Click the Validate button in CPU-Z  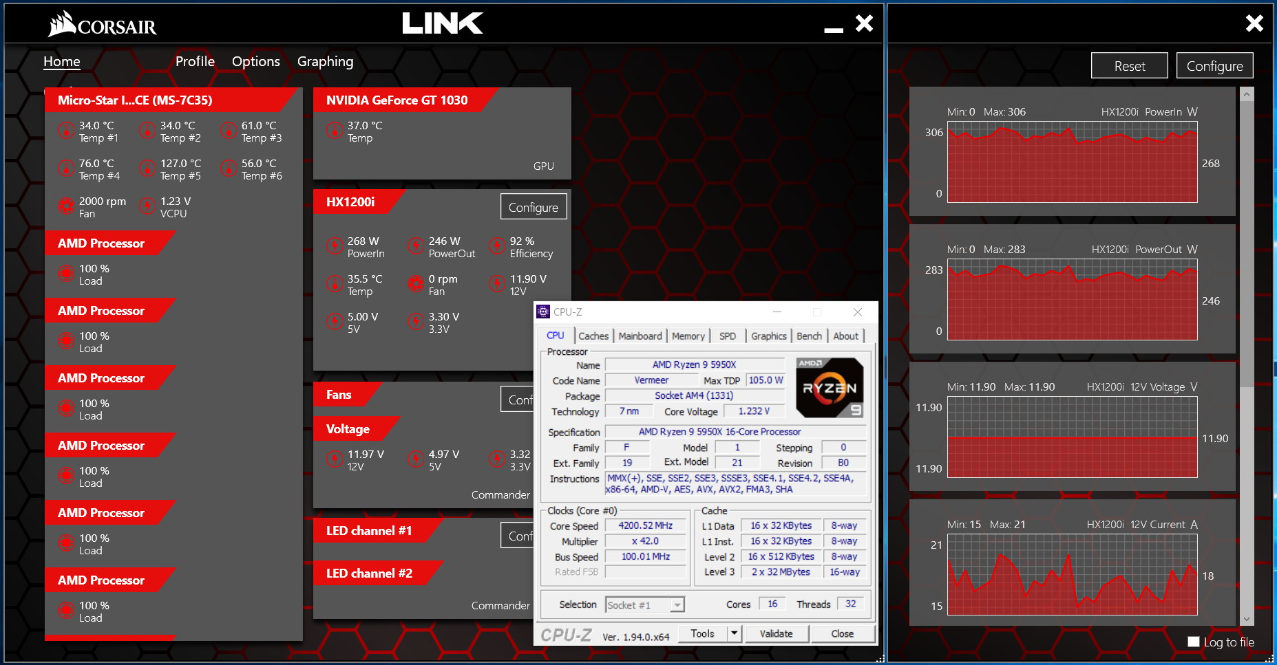pos(776,633)
